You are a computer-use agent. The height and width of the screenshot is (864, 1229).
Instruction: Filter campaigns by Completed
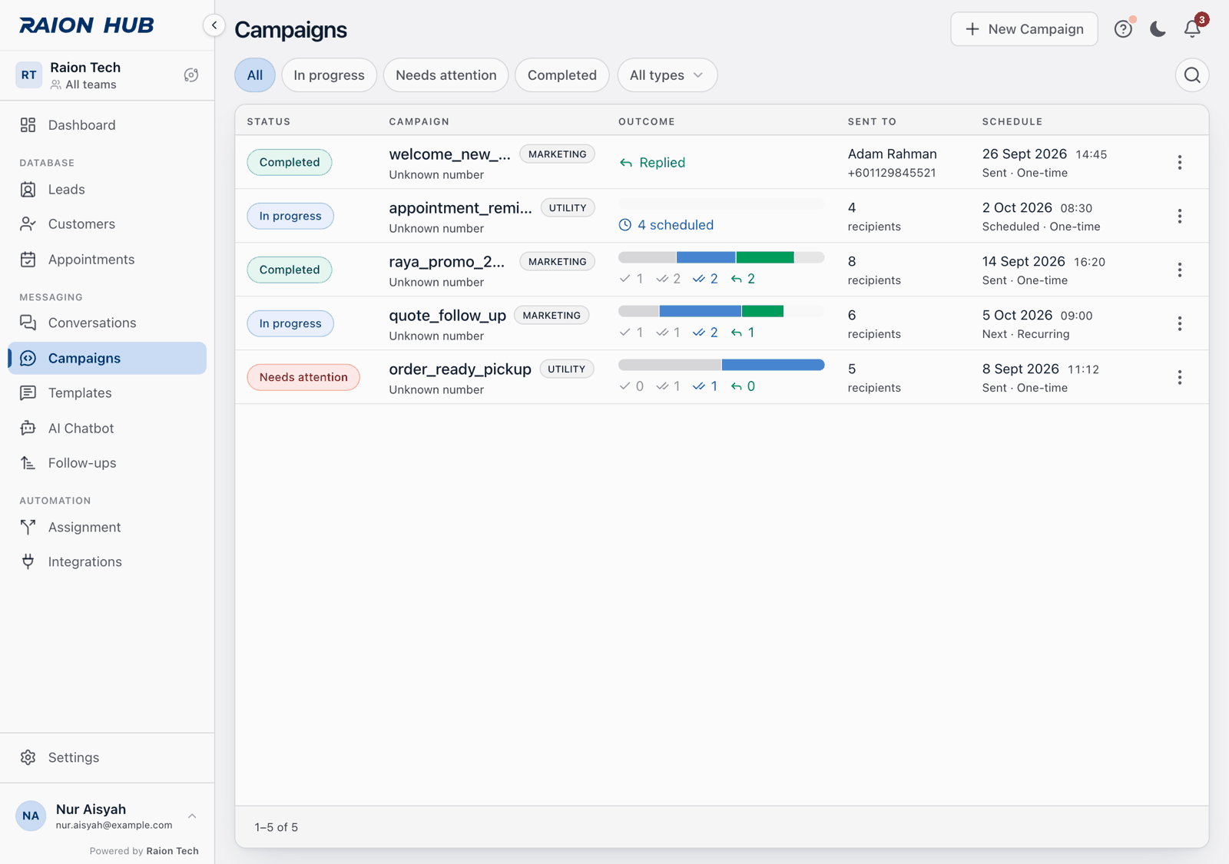click(562, 75)
